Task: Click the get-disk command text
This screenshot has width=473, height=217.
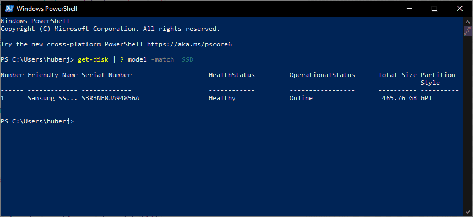Action: pos(93,60)
